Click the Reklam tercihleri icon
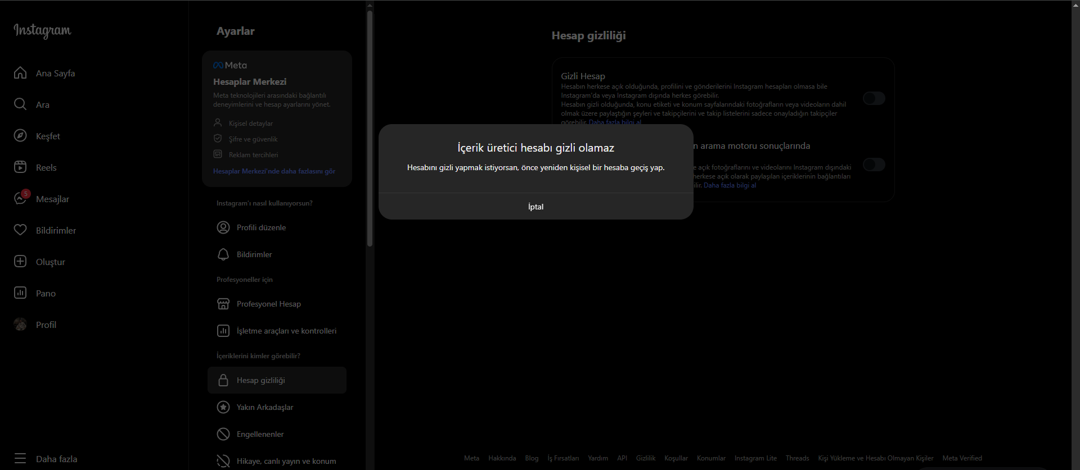 (x=218, y=154)
